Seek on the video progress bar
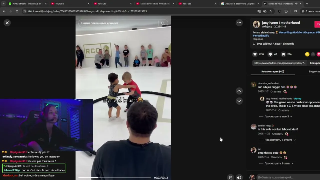Image resolution: width=320 pixels, height=180 pixels. [114, 177]
